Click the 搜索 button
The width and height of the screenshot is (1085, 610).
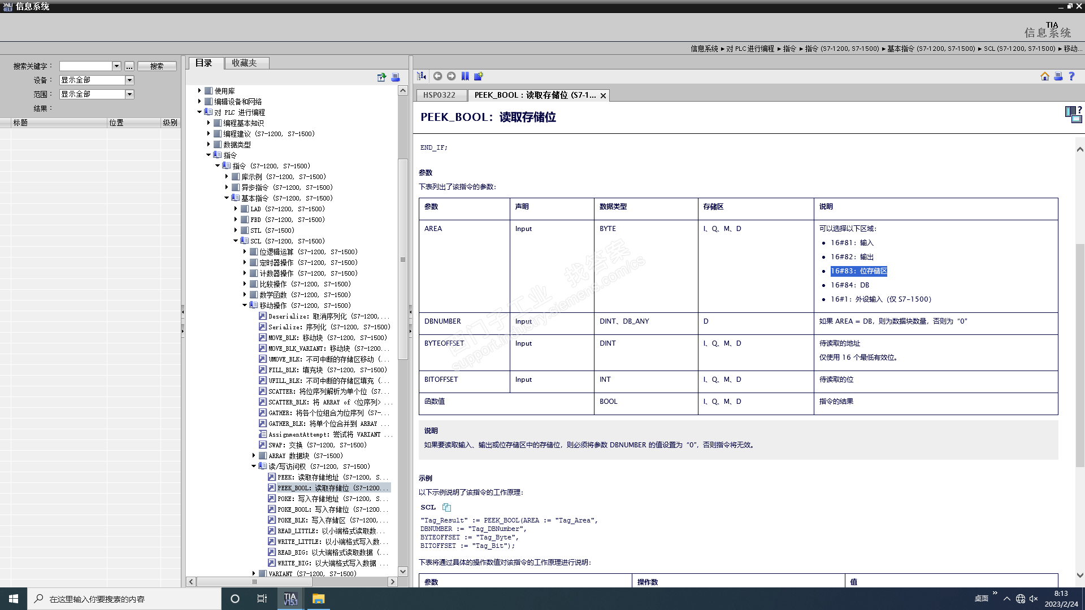click(157, 66)
